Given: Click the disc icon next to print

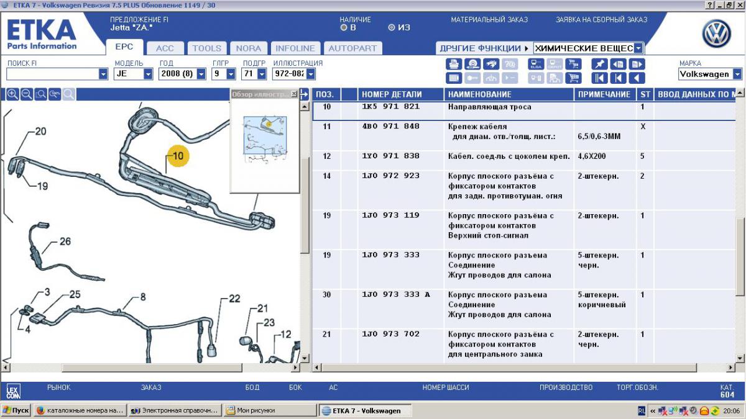Looking at the screenshot, I should [x=472, y=64].
